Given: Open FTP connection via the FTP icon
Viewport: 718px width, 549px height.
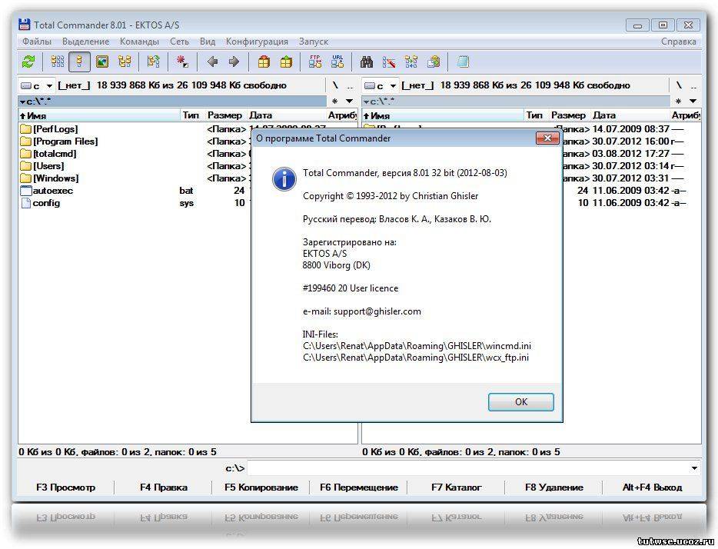Looking at the screenshot, I should (315, 62).
